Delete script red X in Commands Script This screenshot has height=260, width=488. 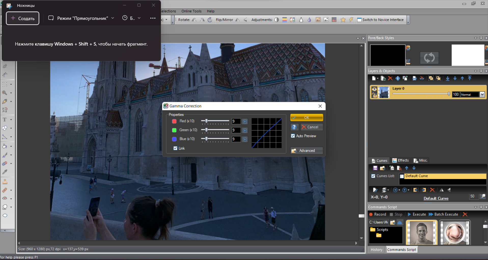pos(465,214)
